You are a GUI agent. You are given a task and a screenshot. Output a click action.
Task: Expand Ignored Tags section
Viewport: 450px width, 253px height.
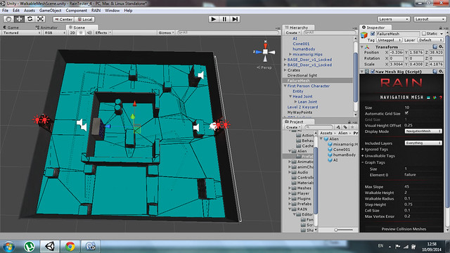pos(363,149)
